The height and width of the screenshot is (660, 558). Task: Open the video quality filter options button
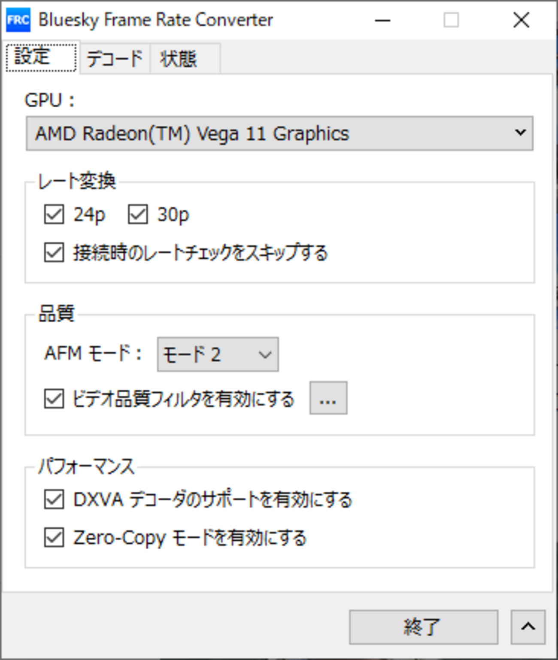[x=328, y=398]
